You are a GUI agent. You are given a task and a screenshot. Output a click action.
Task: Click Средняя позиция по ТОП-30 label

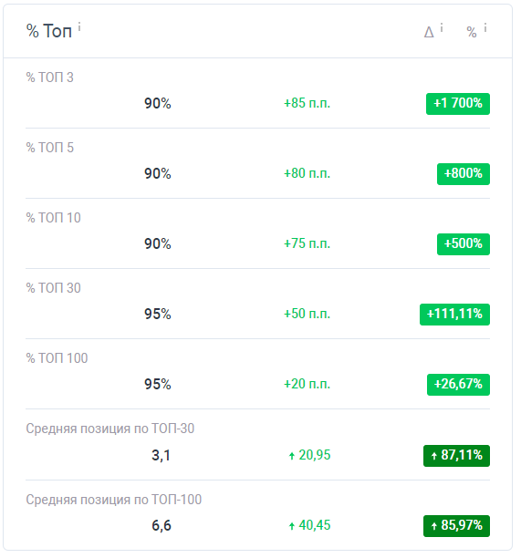[x=110, y=429]
